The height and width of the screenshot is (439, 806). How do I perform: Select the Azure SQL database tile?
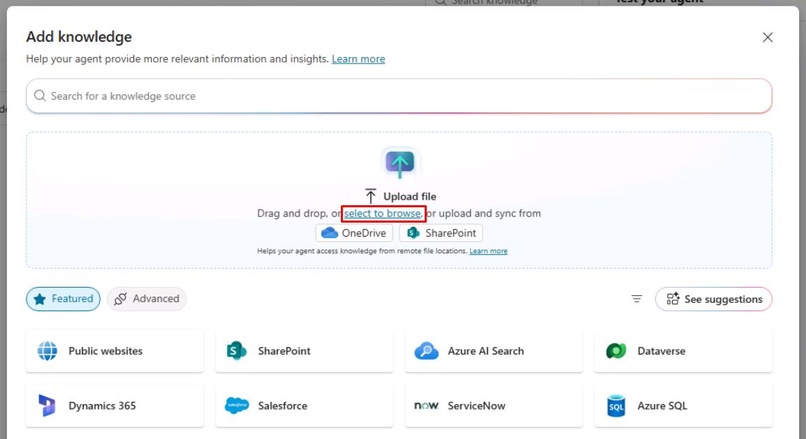683,405
